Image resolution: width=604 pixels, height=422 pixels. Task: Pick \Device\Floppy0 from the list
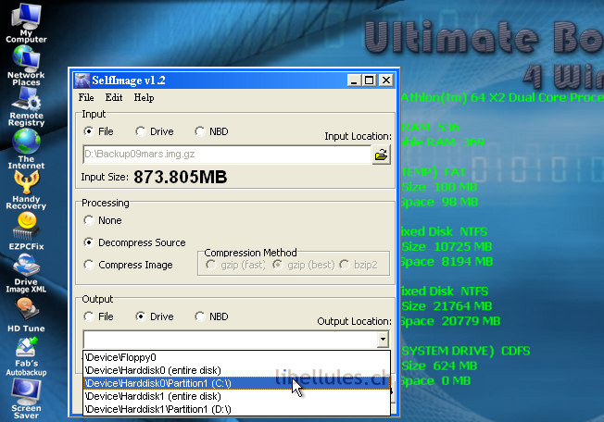pyautogui.click(x=237, y=357)
